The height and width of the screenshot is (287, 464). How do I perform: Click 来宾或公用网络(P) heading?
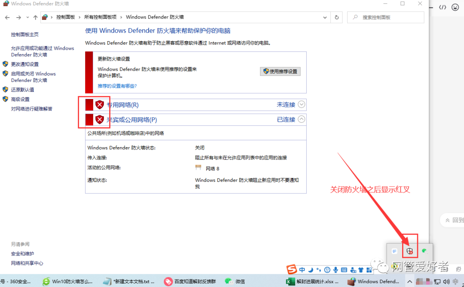pos(132,120)
